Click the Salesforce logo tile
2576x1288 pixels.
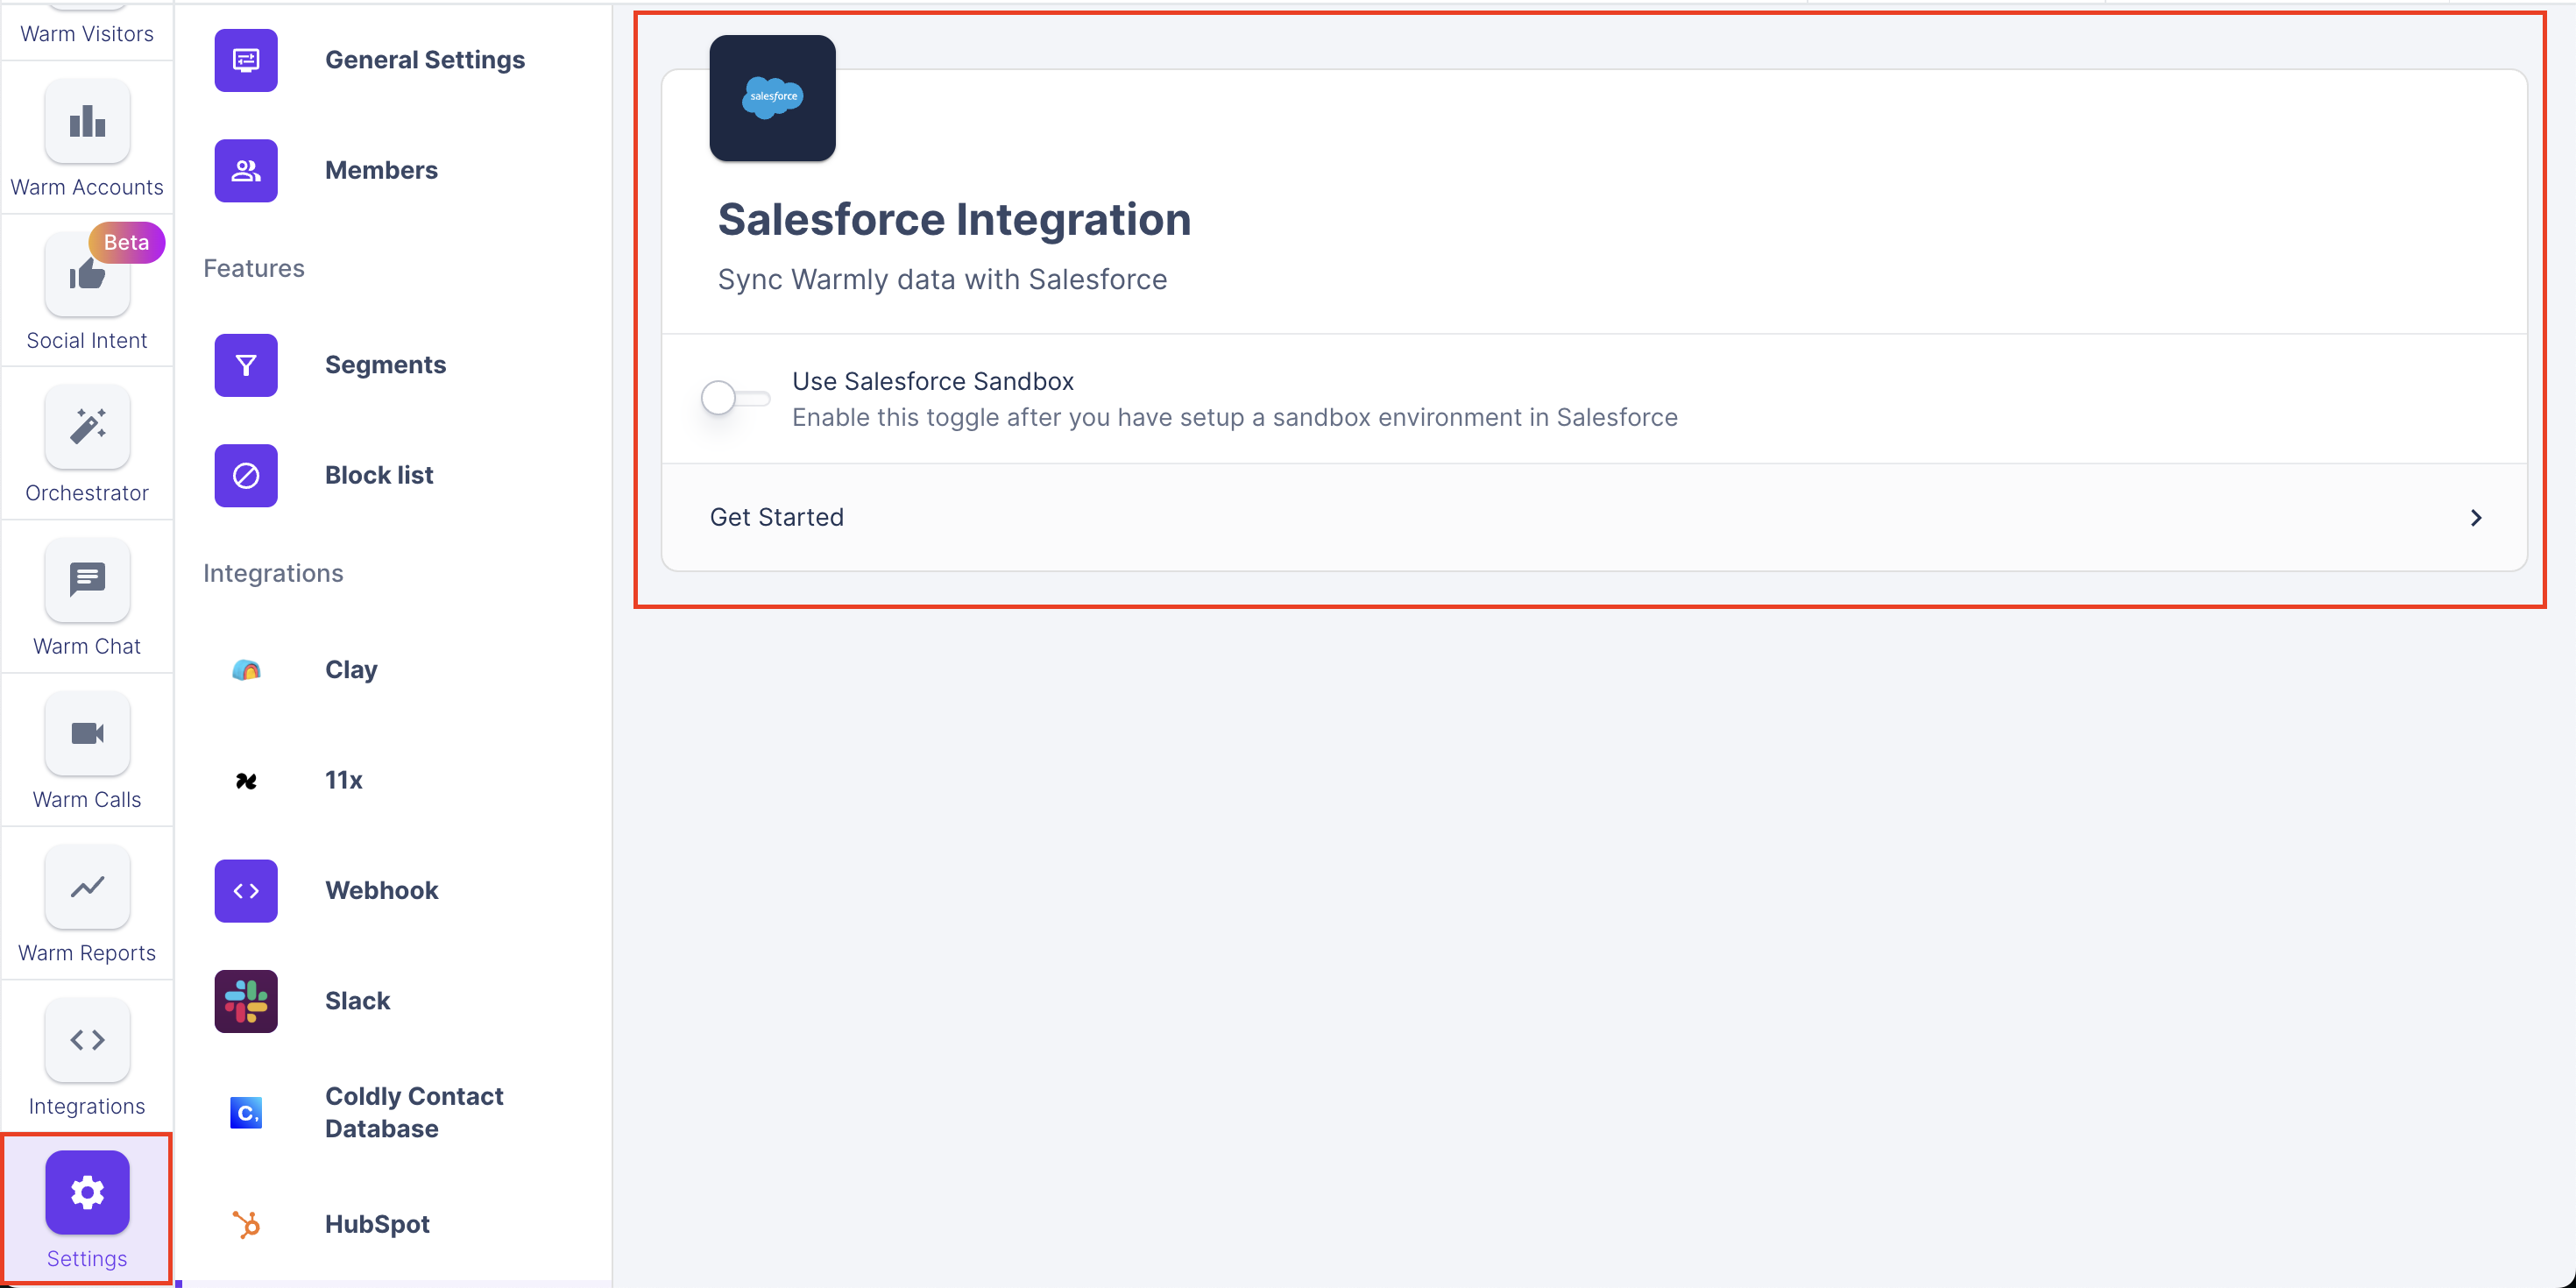772,98
